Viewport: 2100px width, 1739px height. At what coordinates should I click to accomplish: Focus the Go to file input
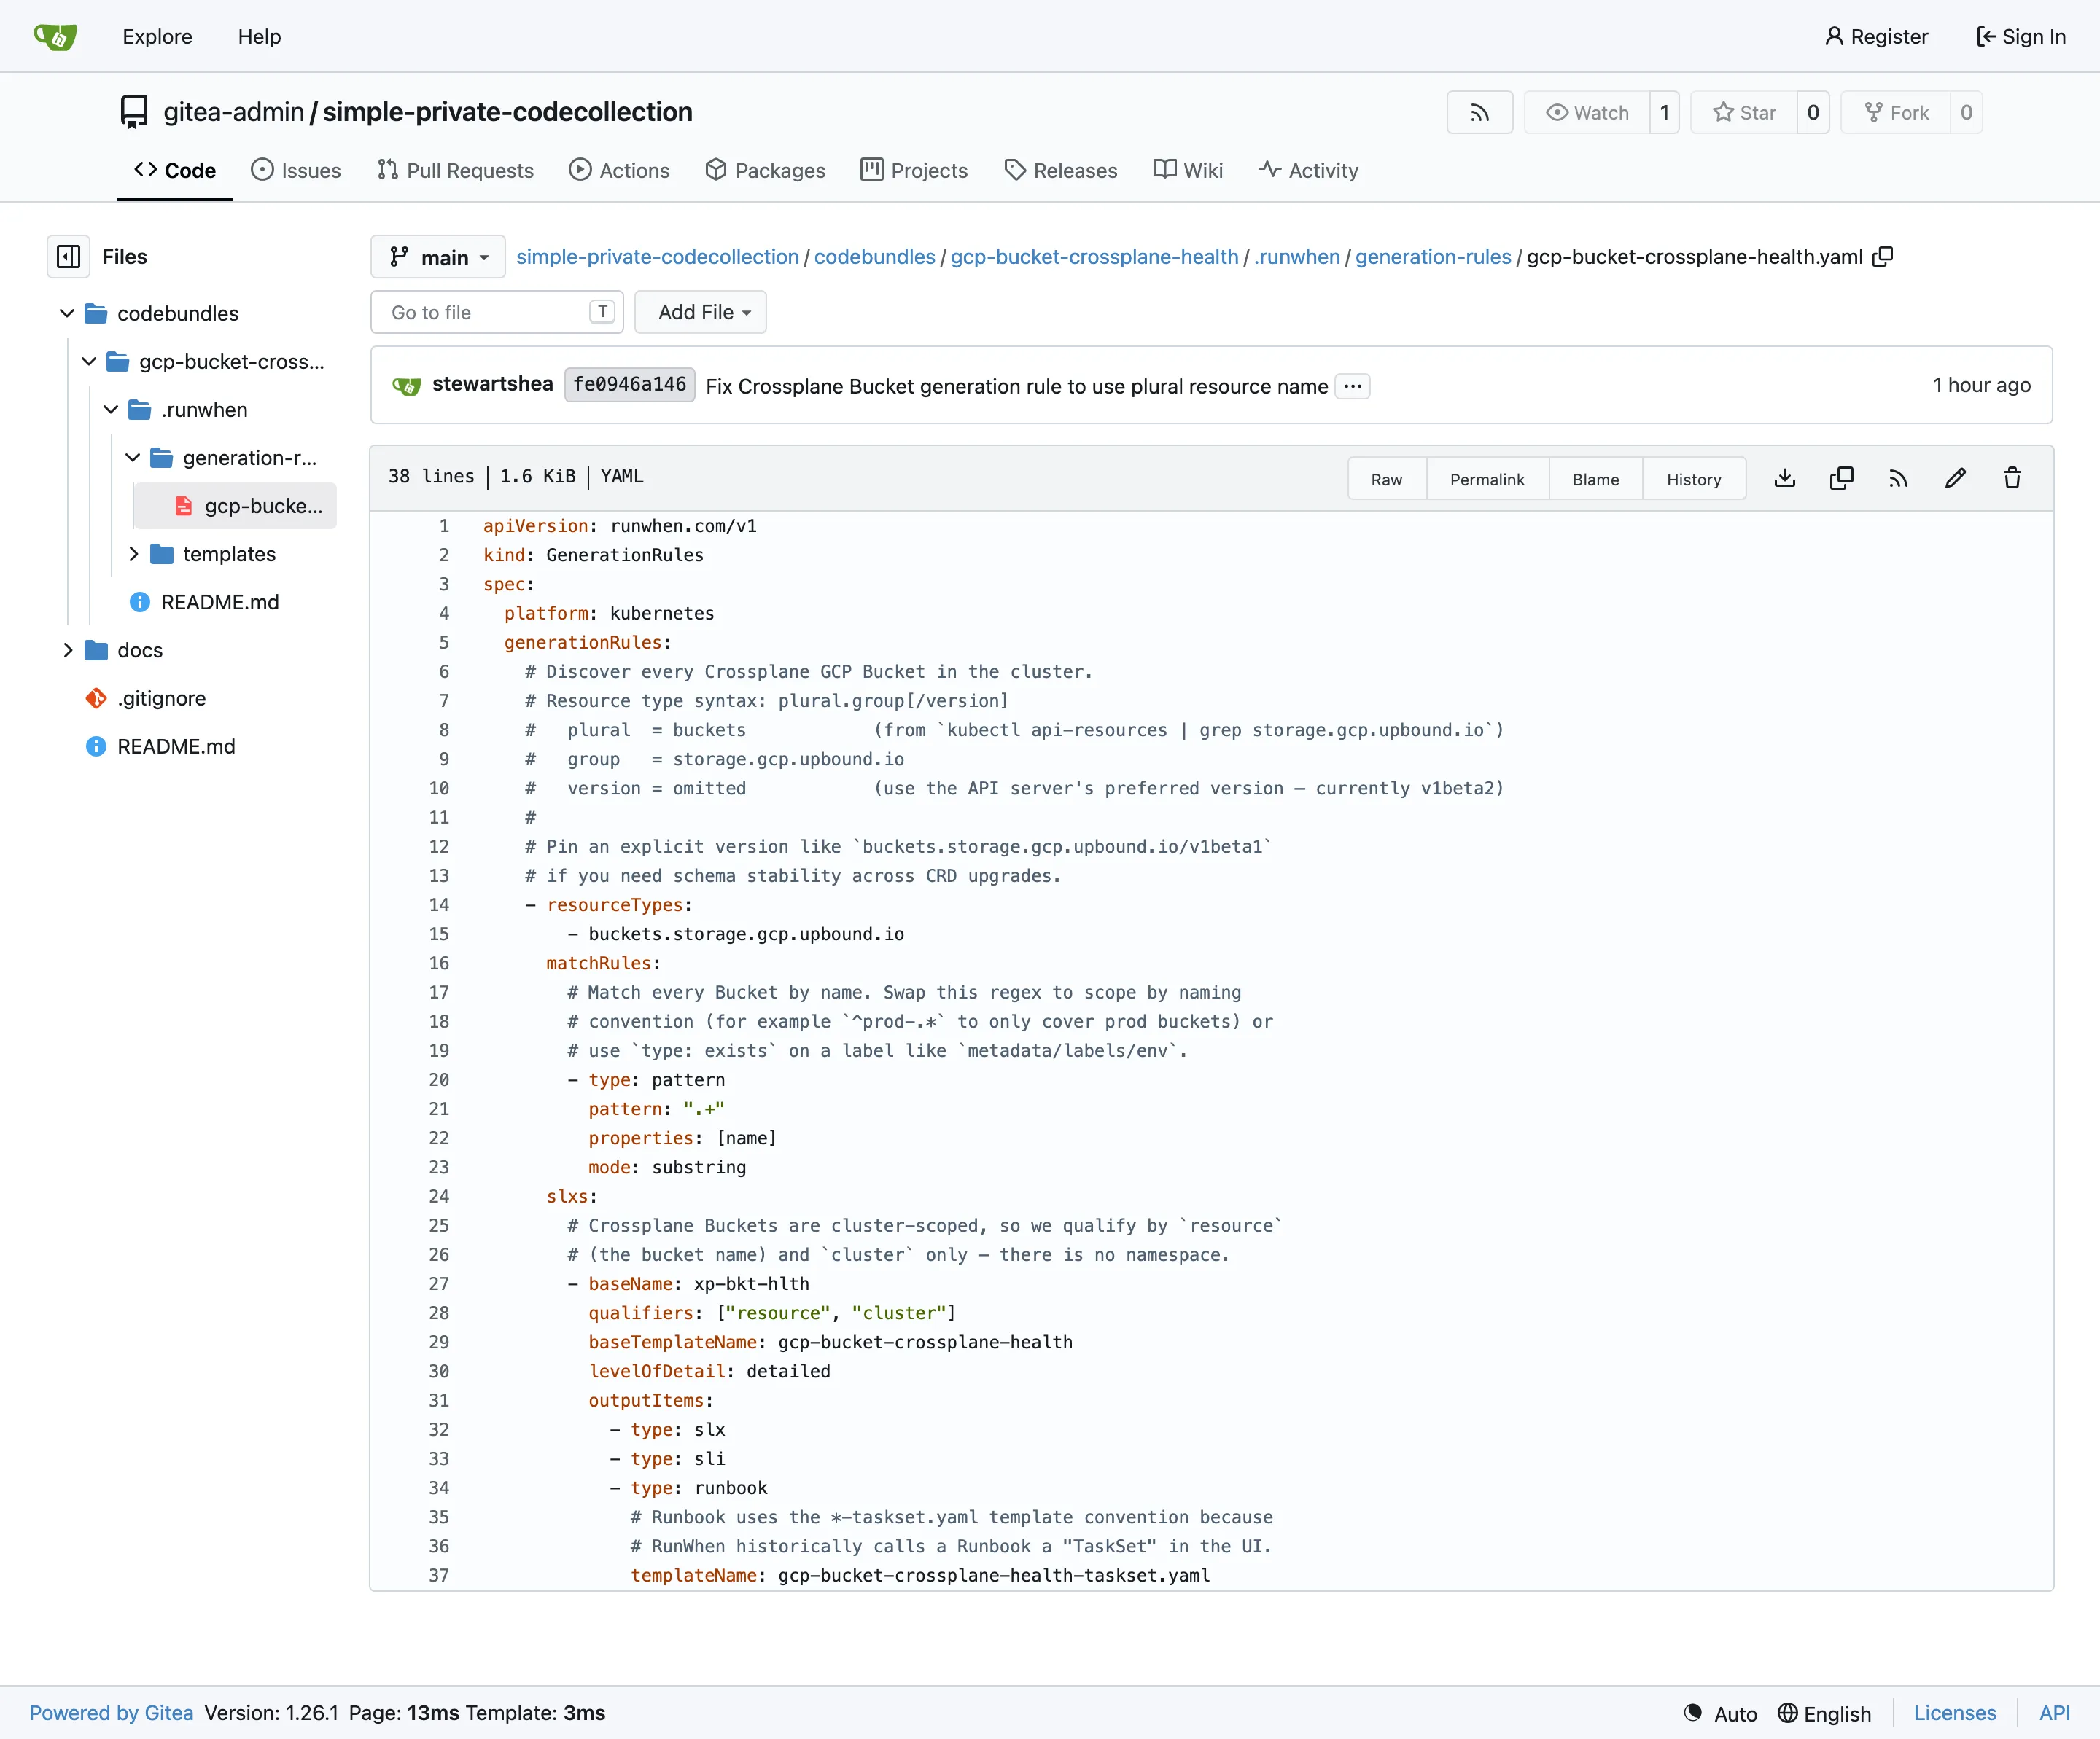(497, 312)
